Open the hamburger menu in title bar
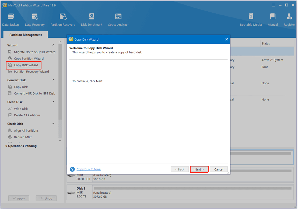 pyautogui.click(x=274, y=5)
